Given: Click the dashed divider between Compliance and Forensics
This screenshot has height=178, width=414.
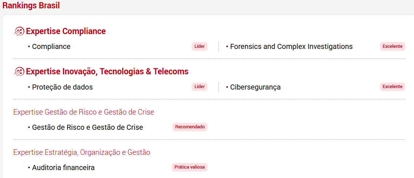Looking at the screenshot, I should tap(218, 47).
